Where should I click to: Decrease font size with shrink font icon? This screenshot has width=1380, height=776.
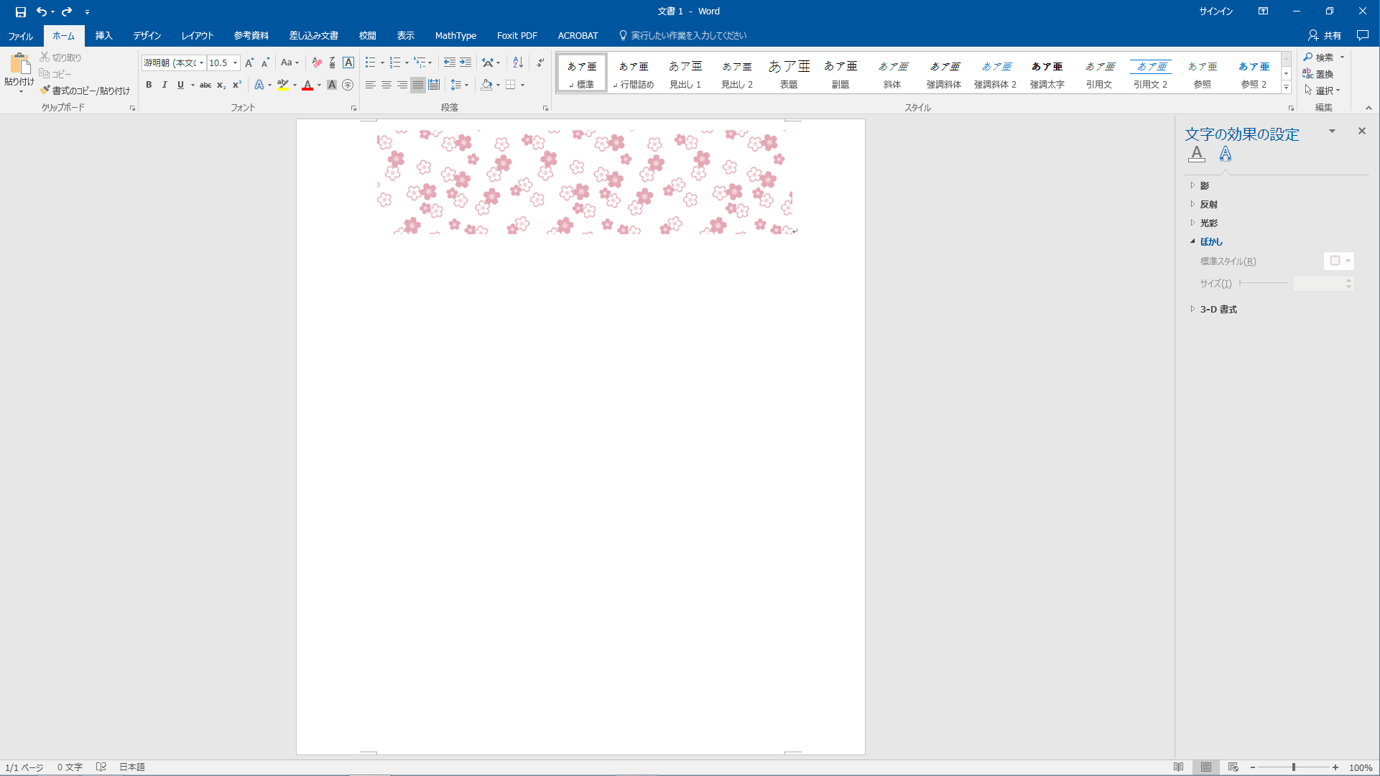pos(265,63)
